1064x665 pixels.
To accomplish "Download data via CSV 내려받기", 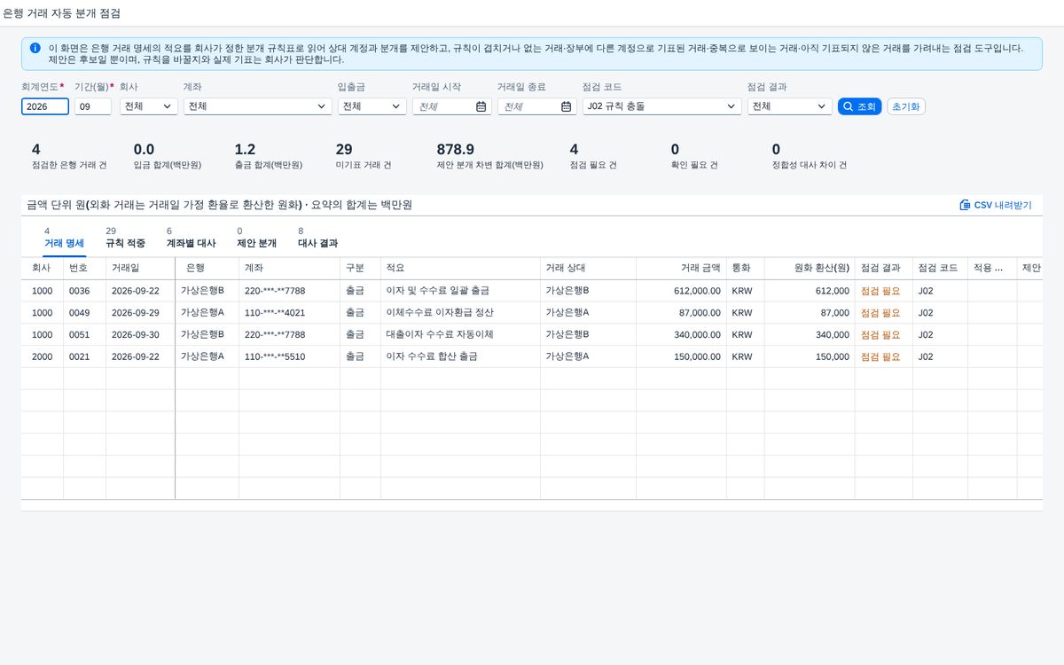I will click(x=996, y=205).
